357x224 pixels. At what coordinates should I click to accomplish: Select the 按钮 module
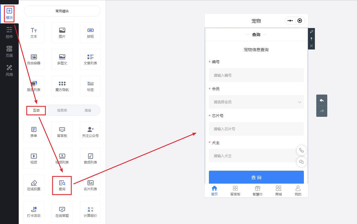click(x=91, y=33)
